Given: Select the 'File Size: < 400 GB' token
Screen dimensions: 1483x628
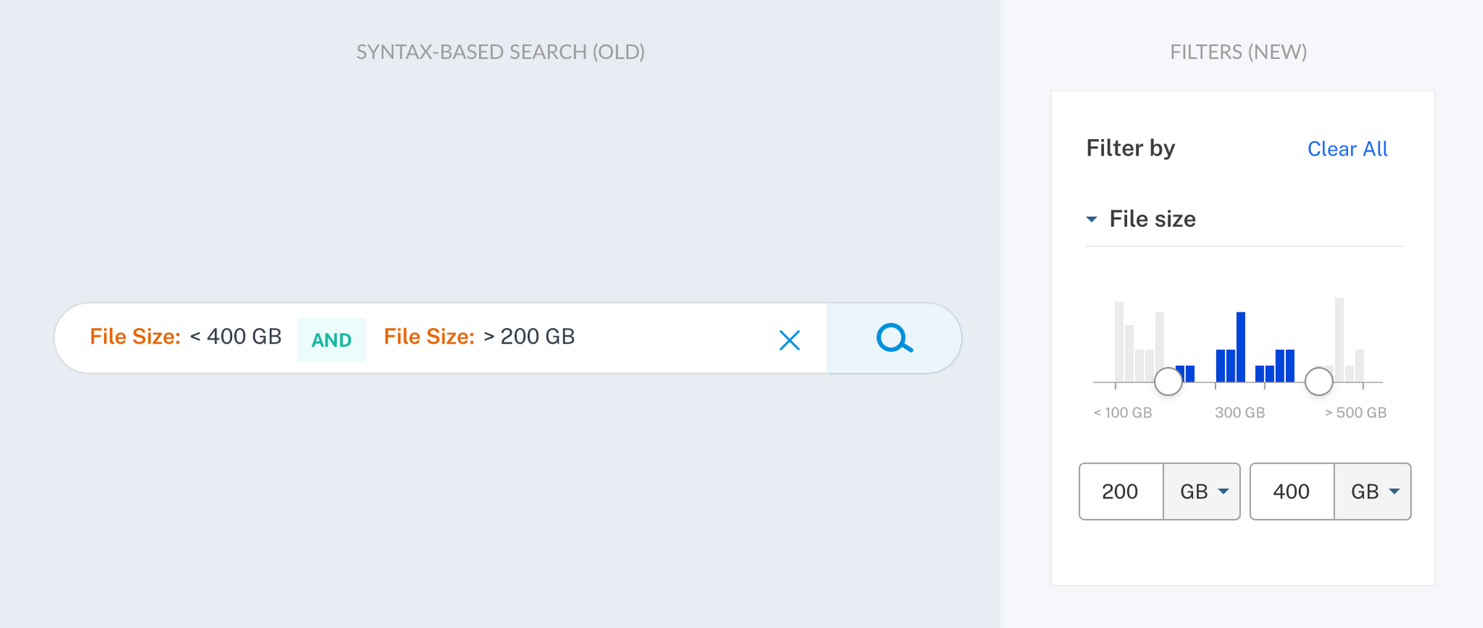Looking at the screenshot, I should point(185,337).
